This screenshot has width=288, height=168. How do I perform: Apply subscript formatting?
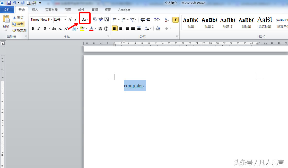point(60,29)
